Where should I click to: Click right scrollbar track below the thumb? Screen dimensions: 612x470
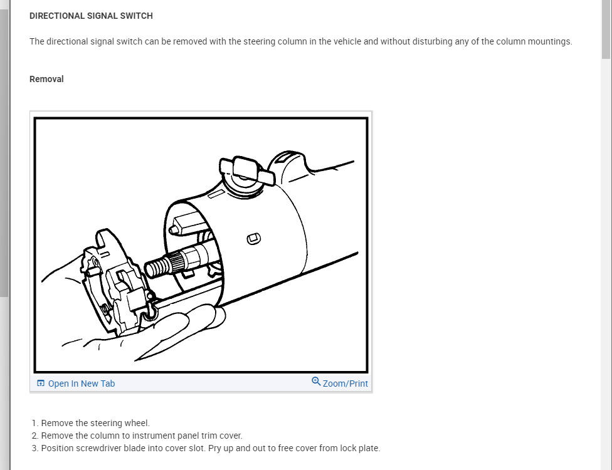606,265
